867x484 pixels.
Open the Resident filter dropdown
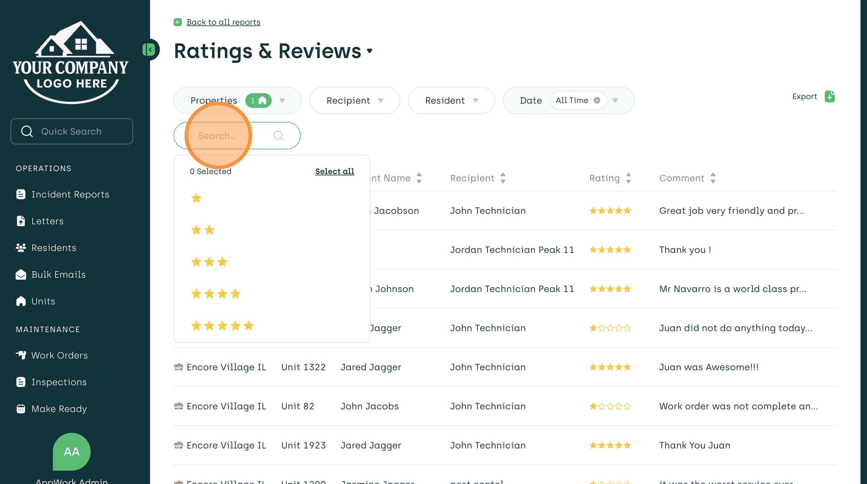451,100
